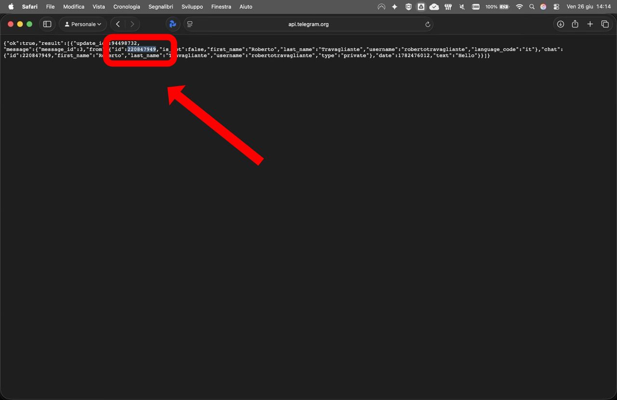Screen dimensions: 617x400
Task: Open the Modifica menu
Action: click(74, 7)
